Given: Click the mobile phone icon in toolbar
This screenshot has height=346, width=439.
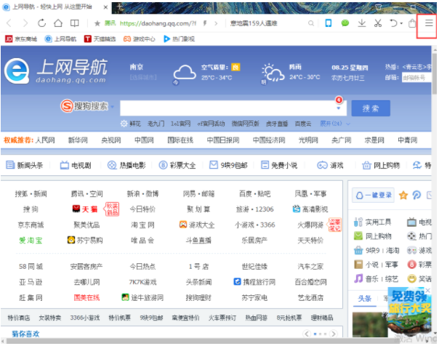Looking at the screenshot, I should tap(329, 23).
